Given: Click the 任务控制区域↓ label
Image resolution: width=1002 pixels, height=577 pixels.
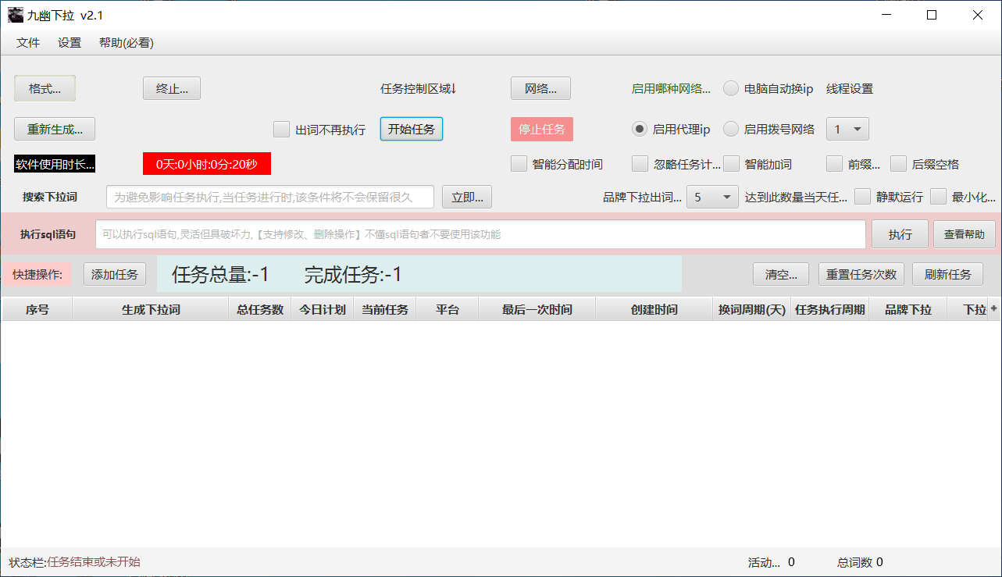Looking at the screenshot, I should click(419, 88).
